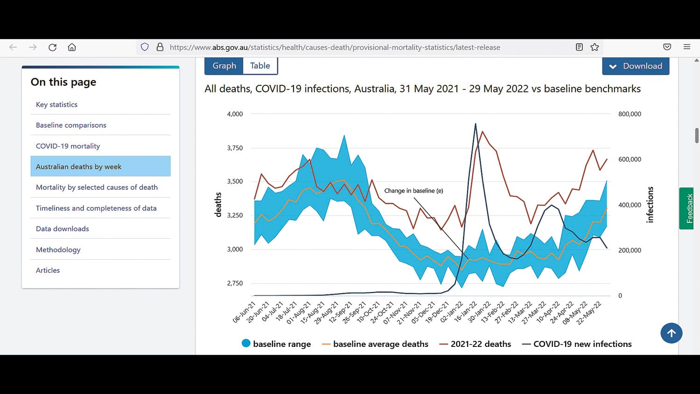Hide COVID-19 new infections series
The width and height of the screenshot is (700, 394).
[x=577, y=344]
